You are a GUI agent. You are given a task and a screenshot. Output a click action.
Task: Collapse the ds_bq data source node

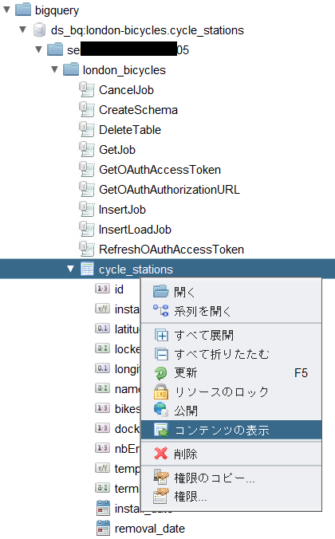[x=22, y=30]
